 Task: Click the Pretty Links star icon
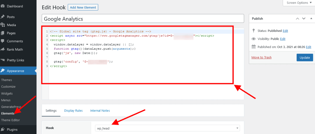click(x=3, y=60)
